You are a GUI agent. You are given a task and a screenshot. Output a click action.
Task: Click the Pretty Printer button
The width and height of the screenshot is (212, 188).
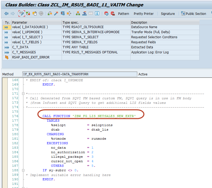[143, 14]
